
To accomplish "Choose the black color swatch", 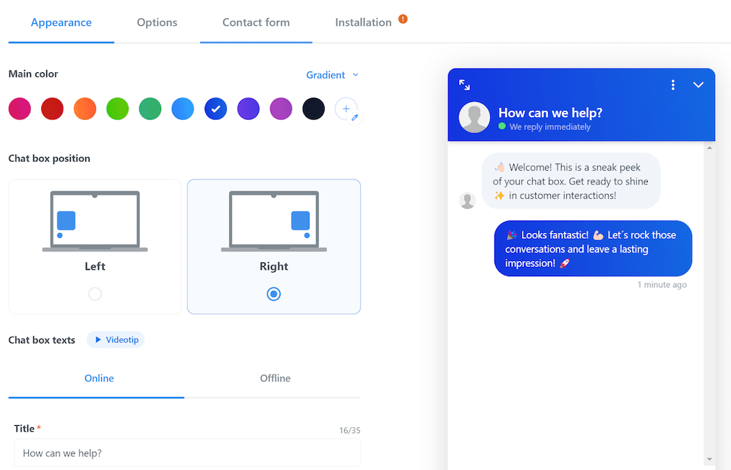I will coord(313,108).
